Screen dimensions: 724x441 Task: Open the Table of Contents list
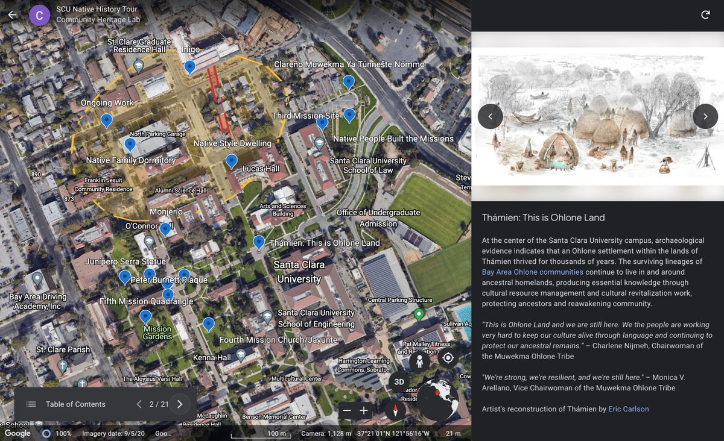(x=66, y=404)
